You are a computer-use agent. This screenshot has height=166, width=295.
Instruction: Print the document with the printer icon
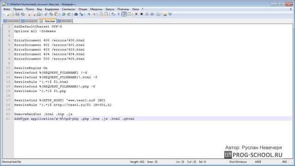(x=39, y=14)
